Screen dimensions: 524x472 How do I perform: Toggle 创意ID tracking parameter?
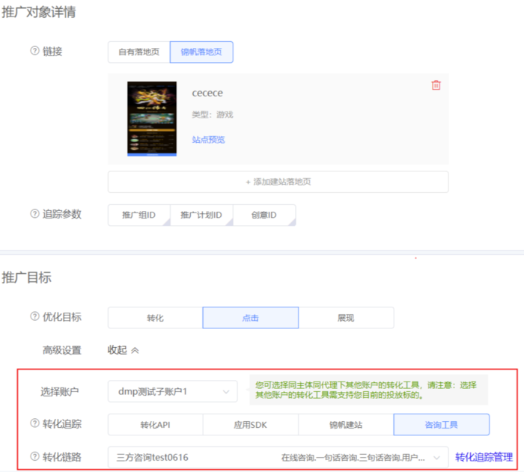pos(263,215)
